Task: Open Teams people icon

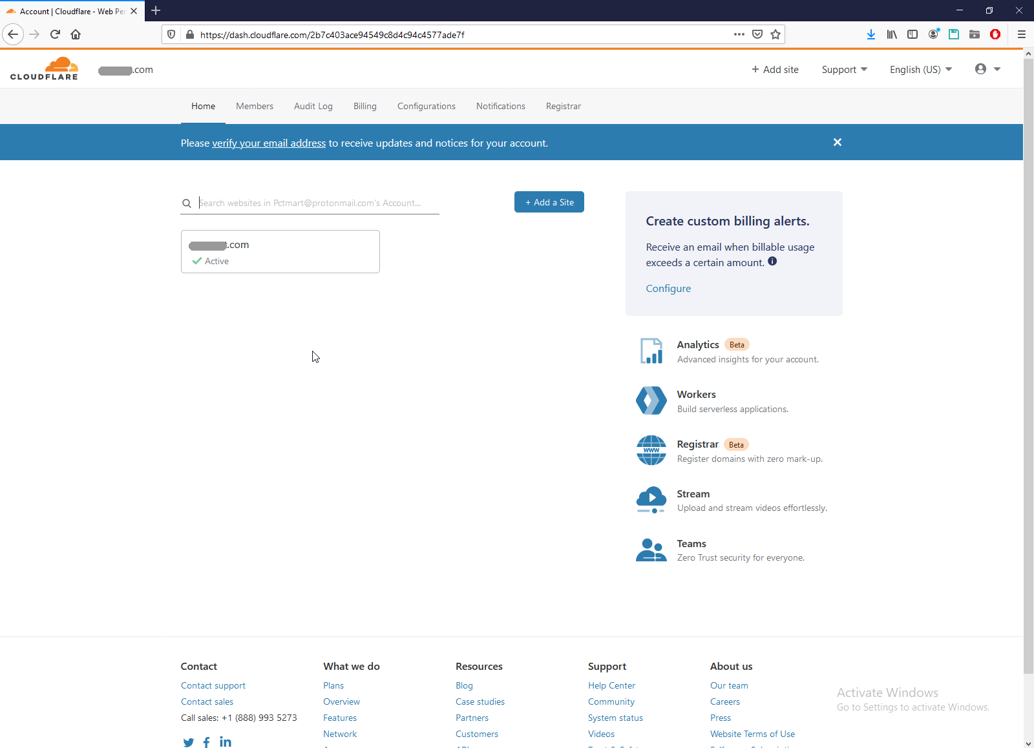Action: pos(651,550)
